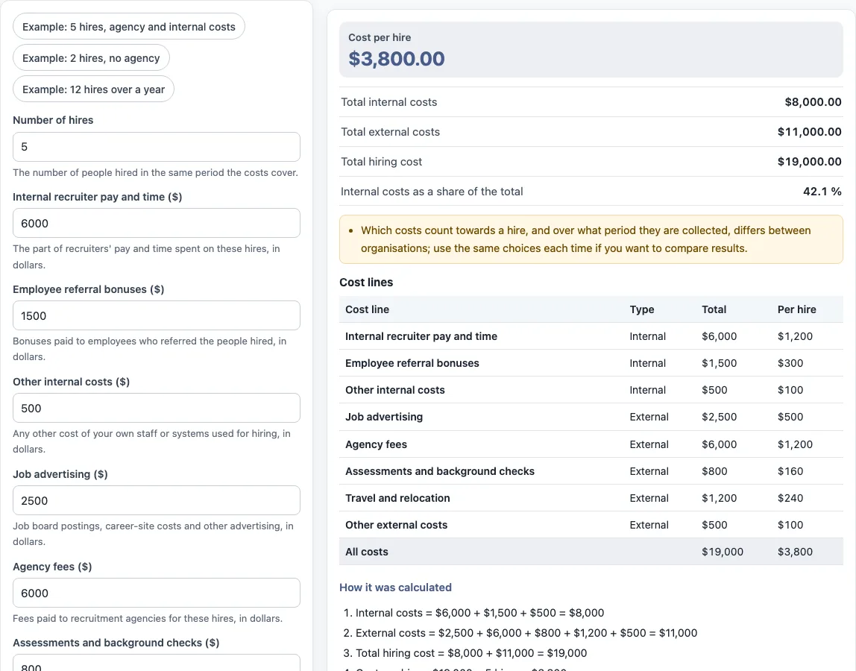Viewport: 856px width, 671px height.
Task: Select Total internal costs value $8,000.00
Action: [x=813, y=102]
